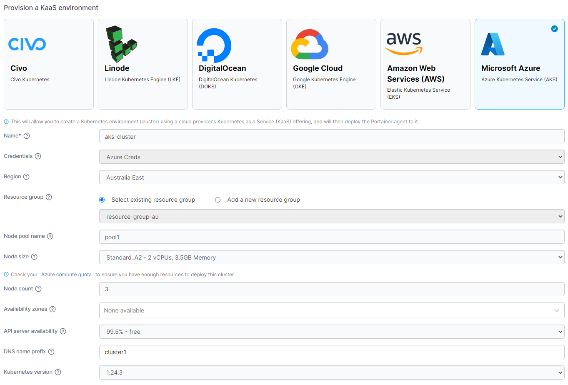
Task: Open the Region dropdown showing Australia East
Action: point(332,177)
